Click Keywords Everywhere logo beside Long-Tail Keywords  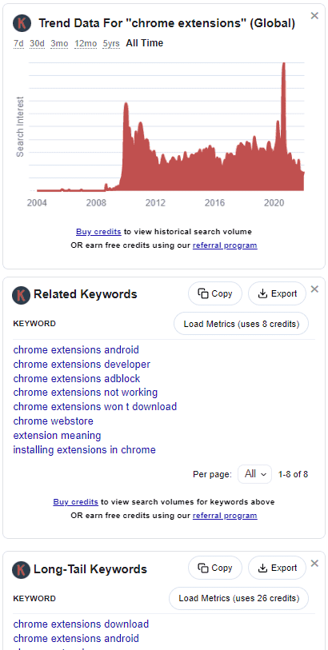coord(21,569)
